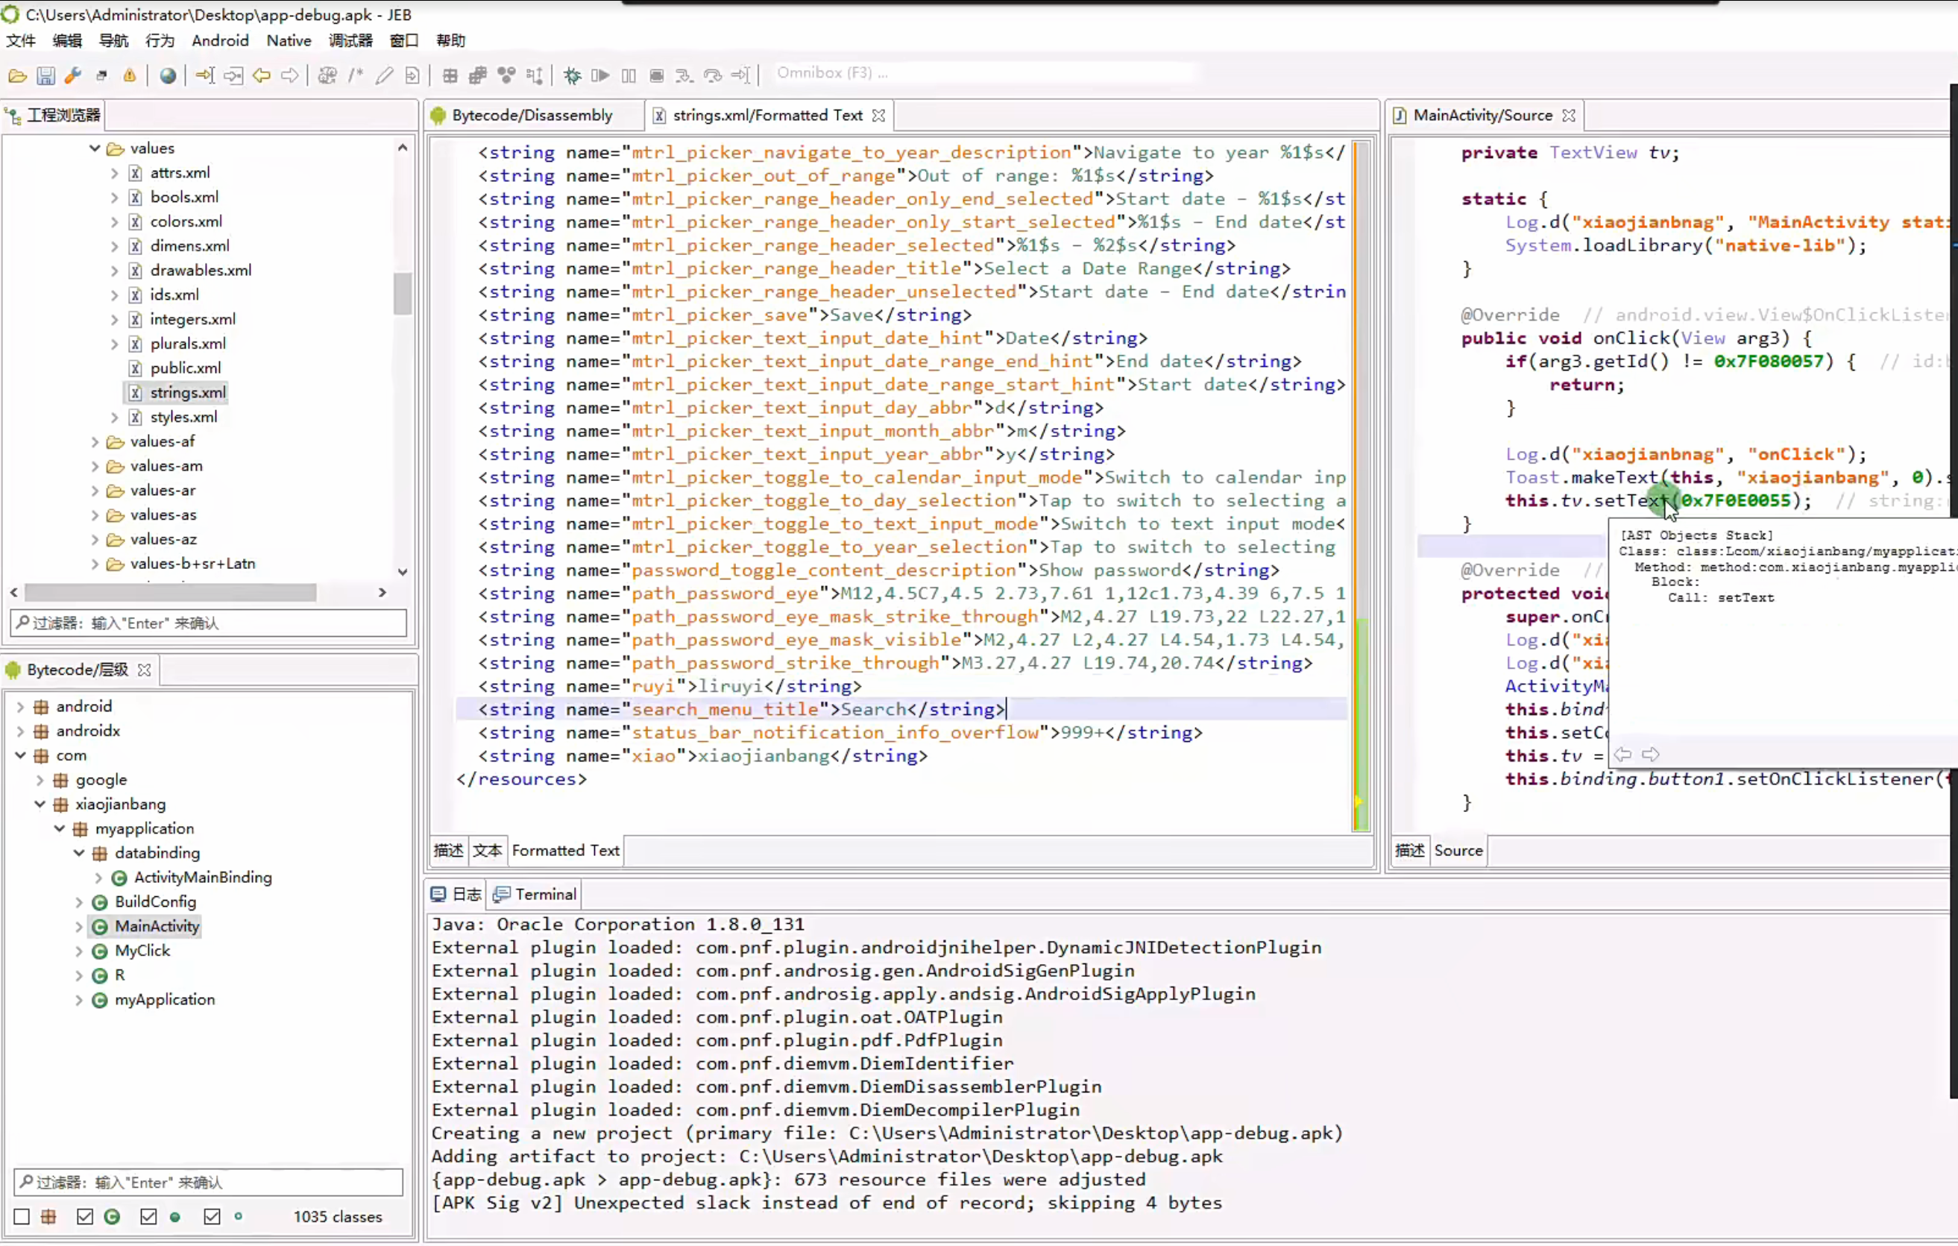Click the pencil edit toolbar icon
Viewport: 1958px width, 1246px height.
click(x=384, y=75)
